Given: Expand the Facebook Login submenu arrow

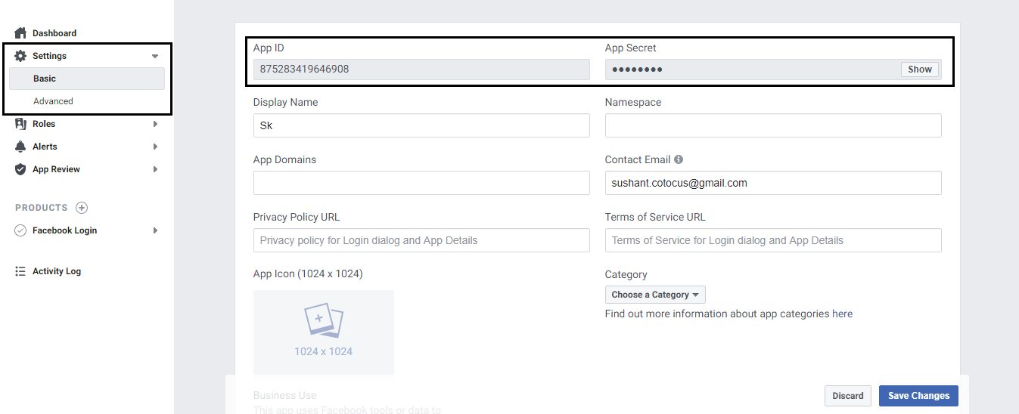Looking at the screenshot, I should tap(155, 230).
